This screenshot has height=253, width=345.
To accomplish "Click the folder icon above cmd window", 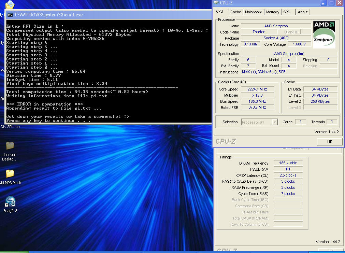I will [10, 5].
